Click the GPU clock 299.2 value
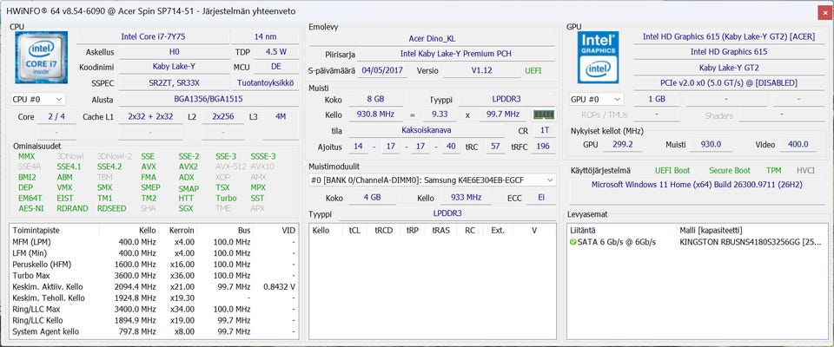Screen dimensions: 834x347 622,145
